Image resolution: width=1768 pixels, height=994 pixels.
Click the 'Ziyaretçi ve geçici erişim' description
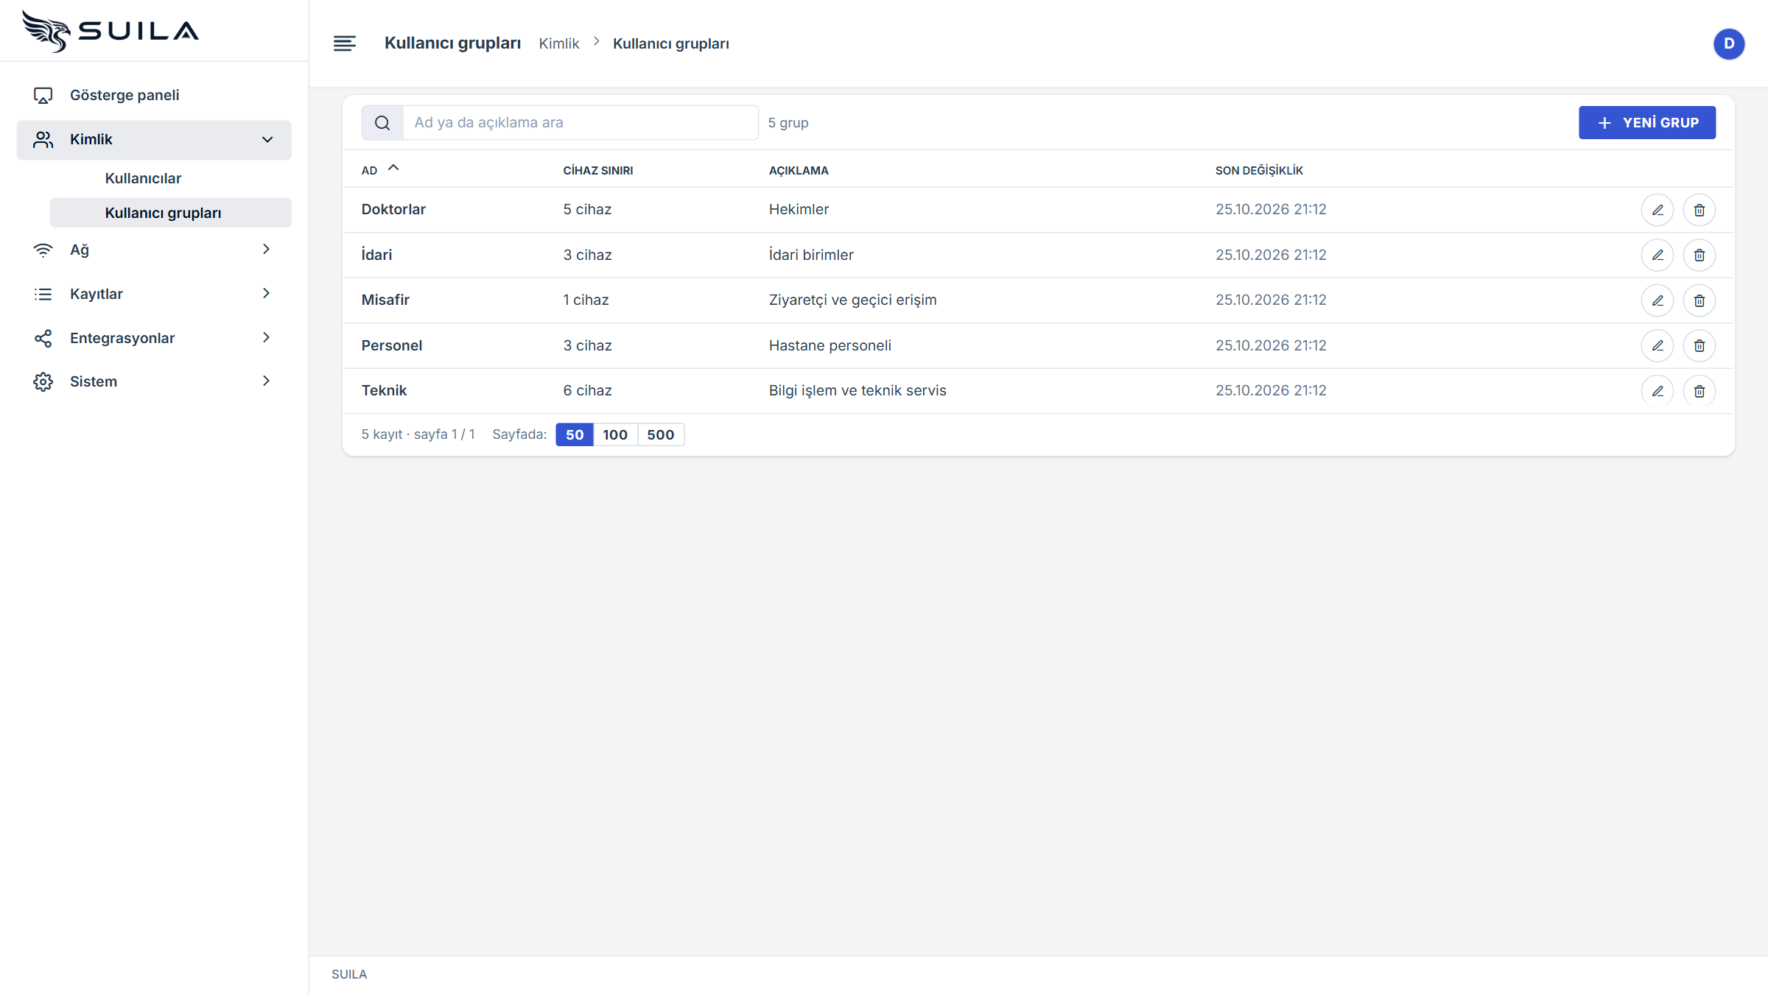pos(852,300)
